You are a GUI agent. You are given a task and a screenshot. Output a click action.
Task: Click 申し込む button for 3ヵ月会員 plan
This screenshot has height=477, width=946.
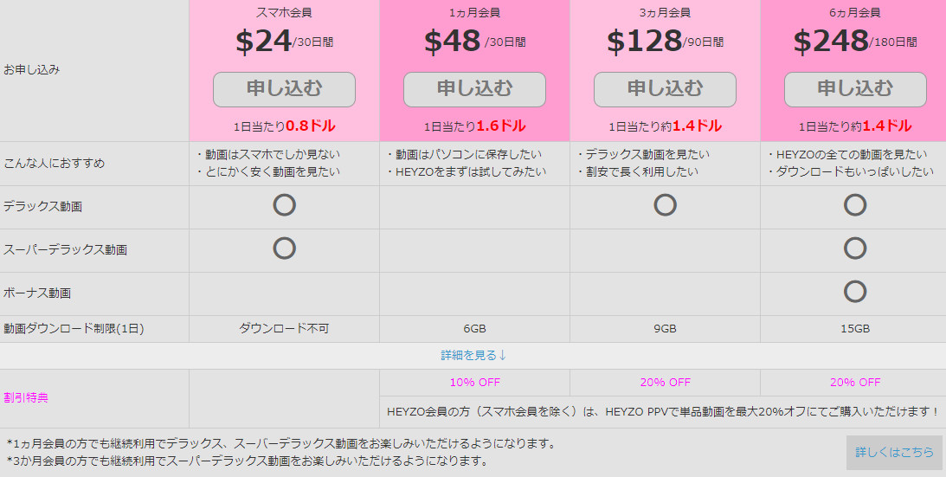coord(665,89)
